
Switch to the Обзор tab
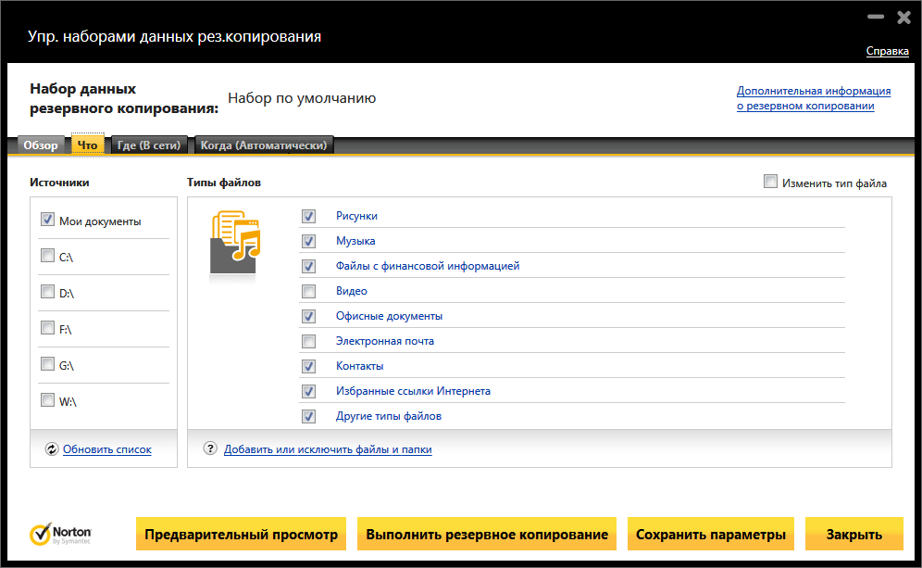(x=41, y=145)
